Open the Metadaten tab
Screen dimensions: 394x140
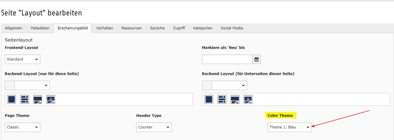click(40, 28)
